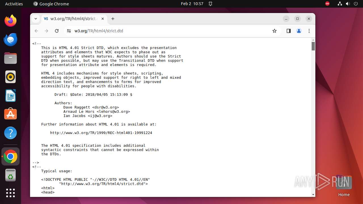Open Rhythmbox music player in dock
The width and height of the screenshot is (363, 204).
10,77
